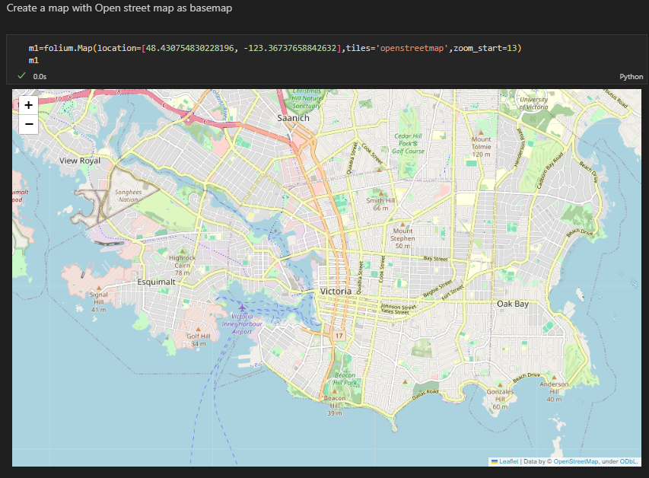
Task: Click the 'Esquimalt' map label
Action: (x=157, y=282)
